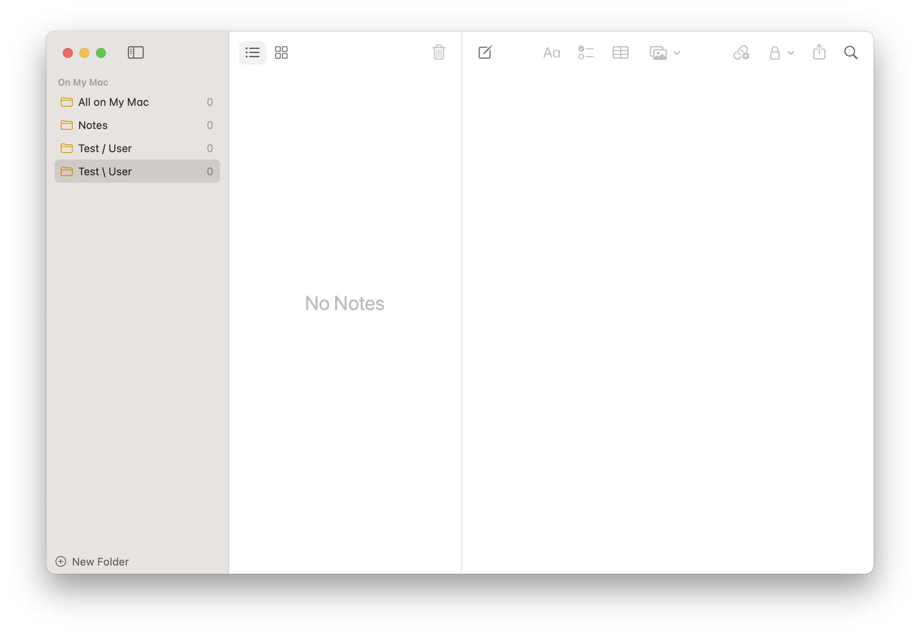This screenshot has height=635, width=920.
Task: Open the share note icon
Action: [x=819, y=53]
